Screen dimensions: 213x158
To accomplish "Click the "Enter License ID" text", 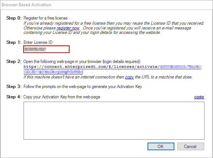I will (38, 42).
